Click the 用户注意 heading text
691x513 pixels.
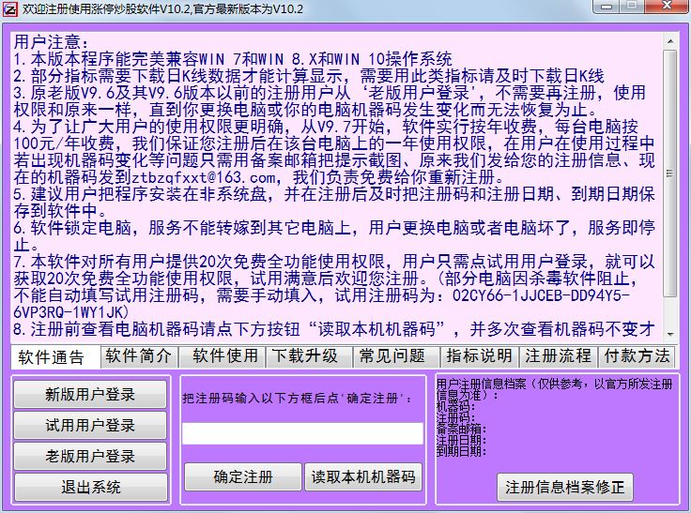coord(51,42)
